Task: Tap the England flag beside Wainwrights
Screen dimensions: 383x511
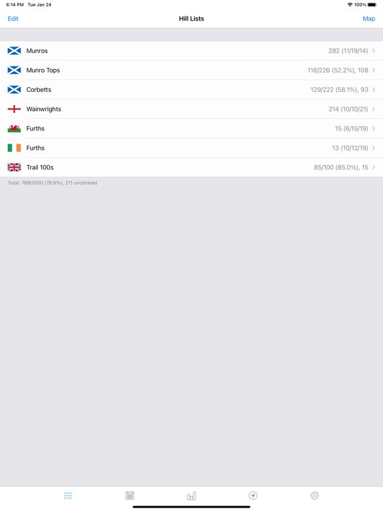Action: click(14, 109)
